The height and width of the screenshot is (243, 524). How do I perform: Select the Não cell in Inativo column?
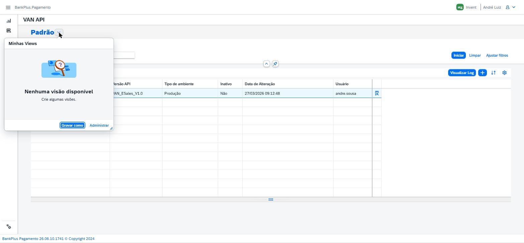[230, 93]
